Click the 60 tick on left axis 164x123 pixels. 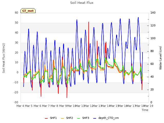[16, 13]
